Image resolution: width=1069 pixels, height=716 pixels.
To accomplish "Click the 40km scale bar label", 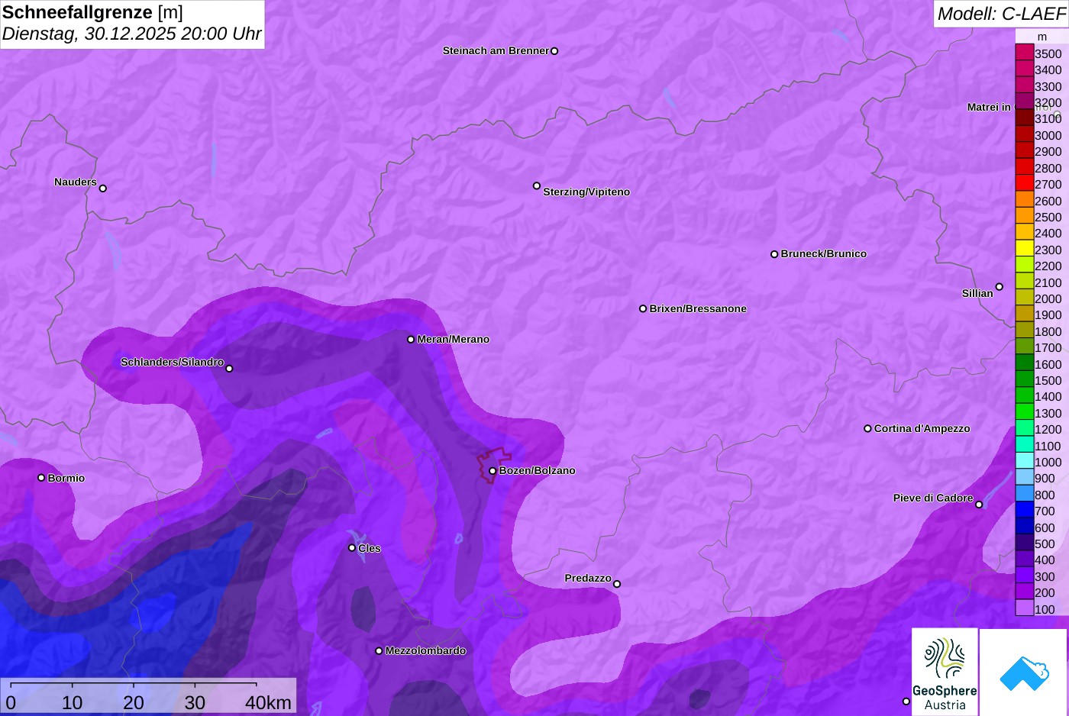I will [268, 703].
